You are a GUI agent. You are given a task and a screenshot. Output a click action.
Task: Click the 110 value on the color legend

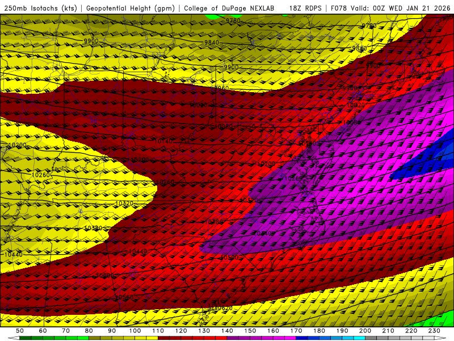coord(158,331)
